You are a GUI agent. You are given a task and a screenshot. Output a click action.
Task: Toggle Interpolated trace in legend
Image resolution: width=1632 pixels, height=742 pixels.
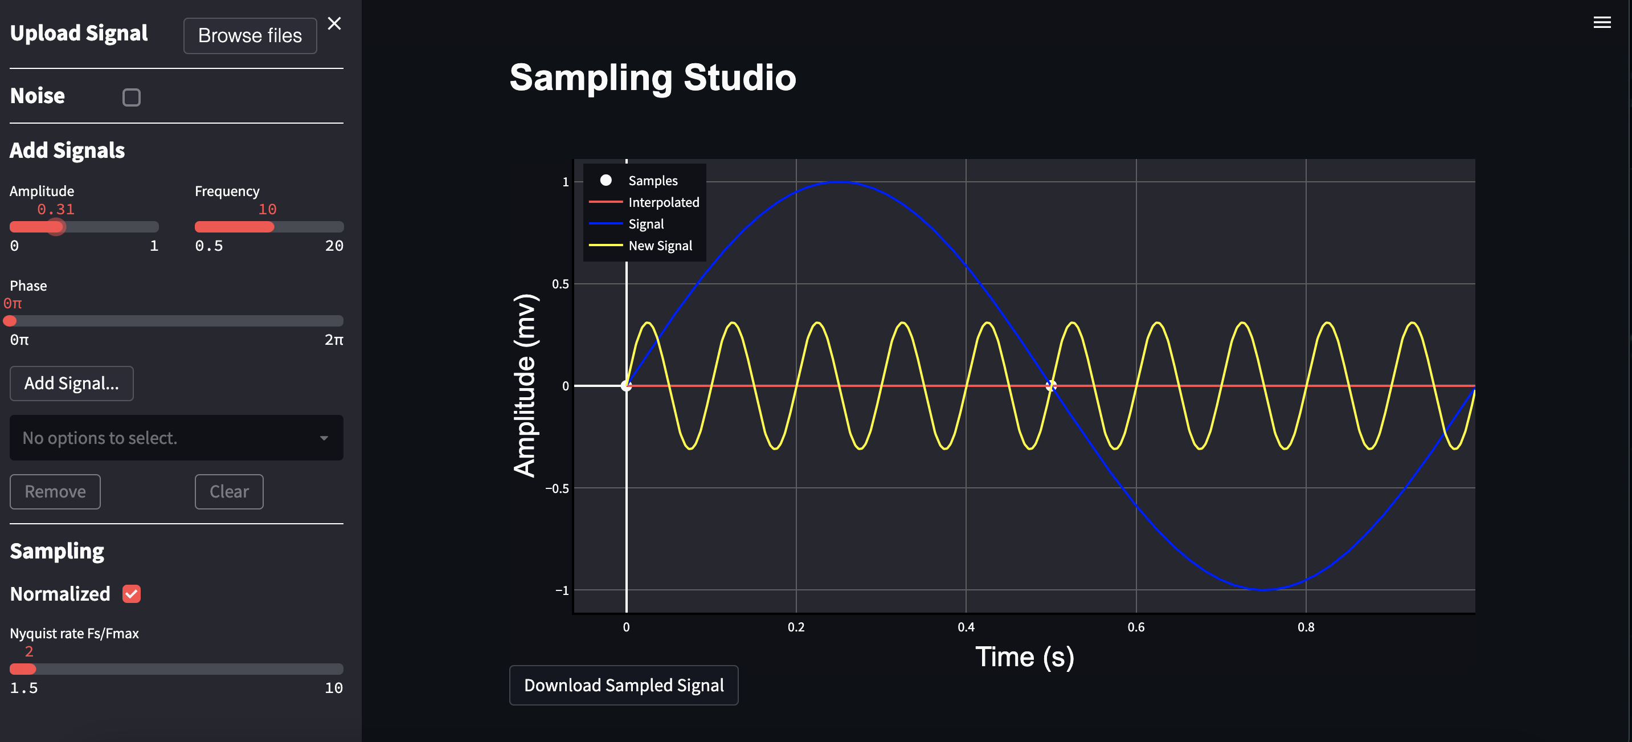pyautogui.click(x=662, y=202)
